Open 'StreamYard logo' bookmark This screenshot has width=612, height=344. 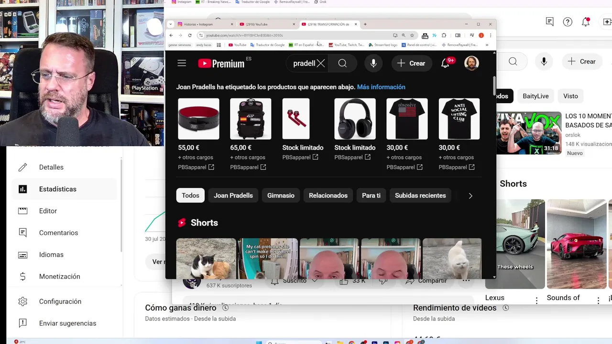click(383, 45)
